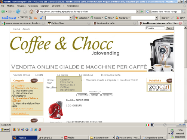Click the Home link at page top

point(16,29)
